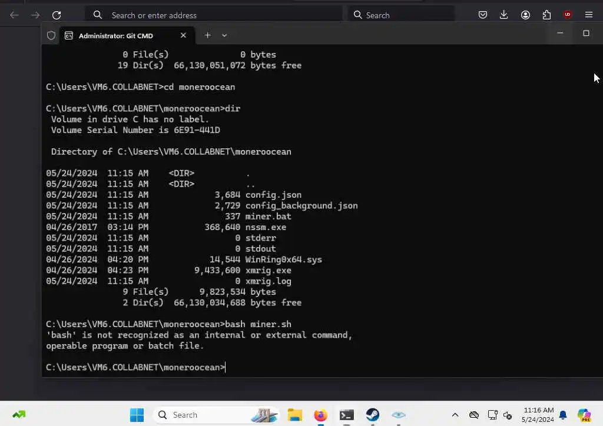Click the Volume Serial Number 6E91-441D text
This screenshot has height=426, width=603.
136,130
